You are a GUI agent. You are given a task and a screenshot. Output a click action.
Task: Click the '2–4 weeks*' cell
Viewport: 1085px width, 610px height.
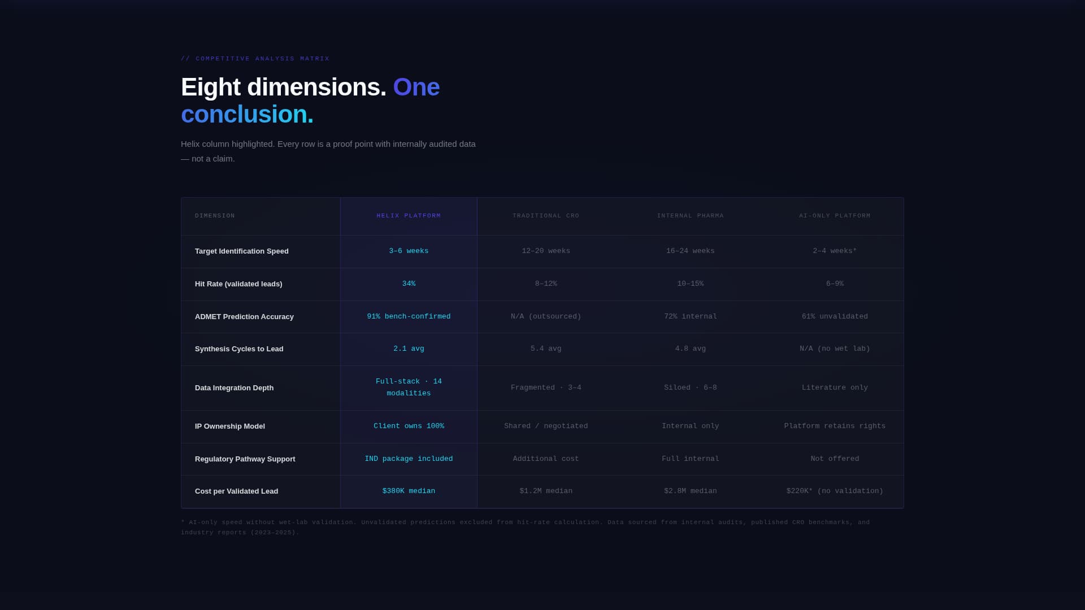pyautogui.click(x=835, y=251)
